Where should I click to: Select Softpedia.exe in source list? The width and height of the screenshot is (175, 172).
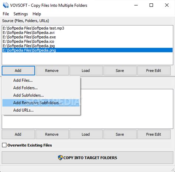(87, 37)
